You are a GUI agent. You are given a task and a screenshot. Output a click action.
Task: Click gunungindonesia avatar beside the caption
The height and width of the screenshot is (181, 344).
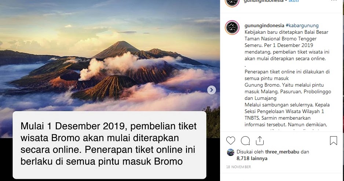pyautogui.click(x=232, y=28)
